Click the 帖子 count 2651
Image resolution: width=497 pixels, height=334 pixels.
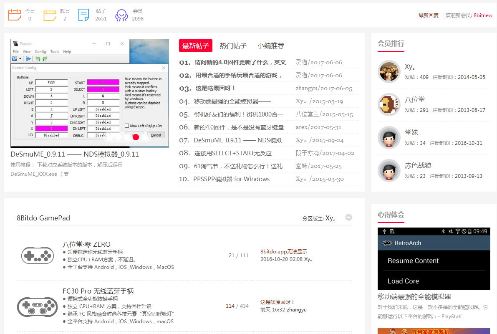[x=101, y=19]
